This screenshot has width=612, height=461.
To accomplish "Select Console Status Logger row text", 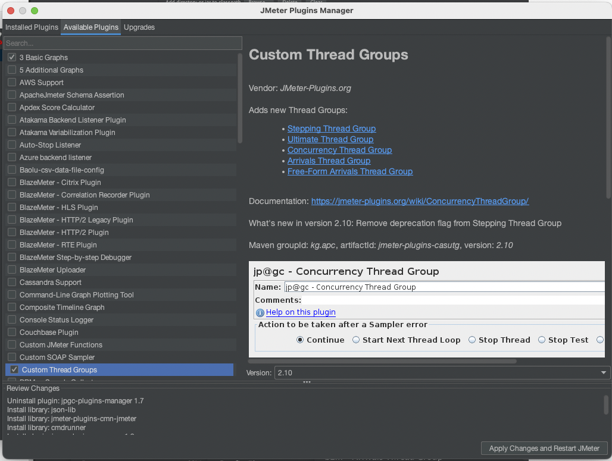I will pos(57,320).
